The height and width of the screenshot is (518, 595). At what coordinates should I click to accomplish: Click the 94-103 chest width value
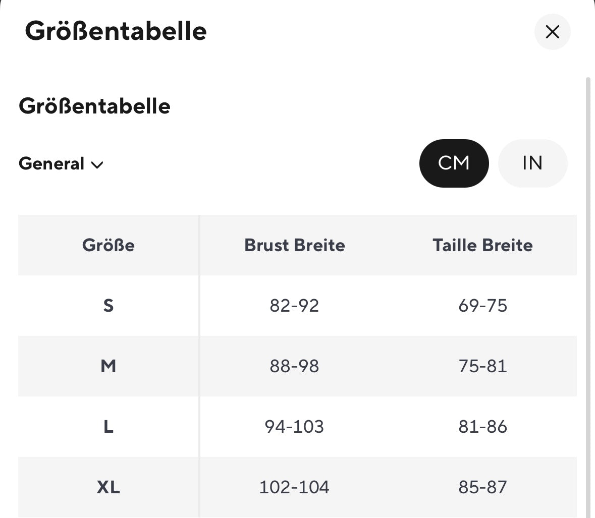click(294, 427)
